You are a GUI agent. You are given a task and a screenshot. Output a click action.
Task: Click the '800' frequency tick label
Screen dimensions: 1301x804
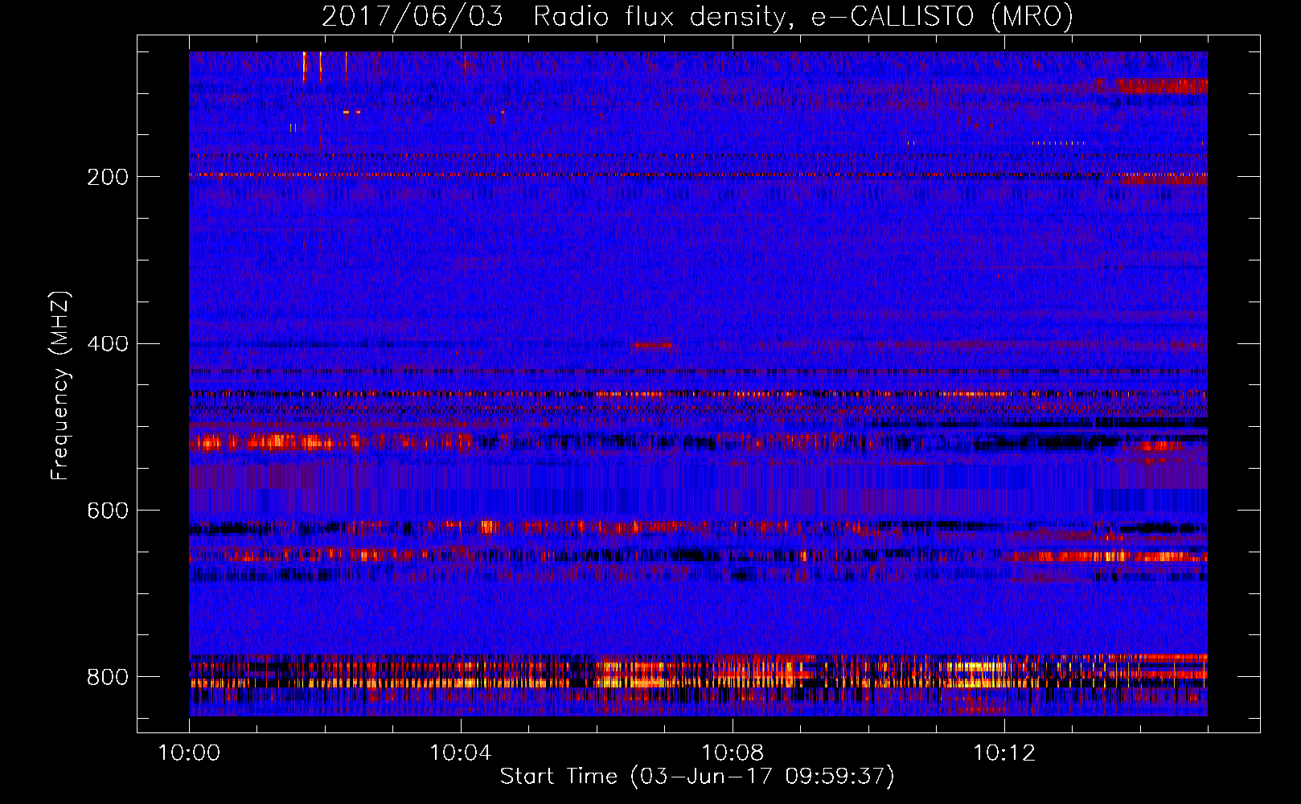[108, 677]
